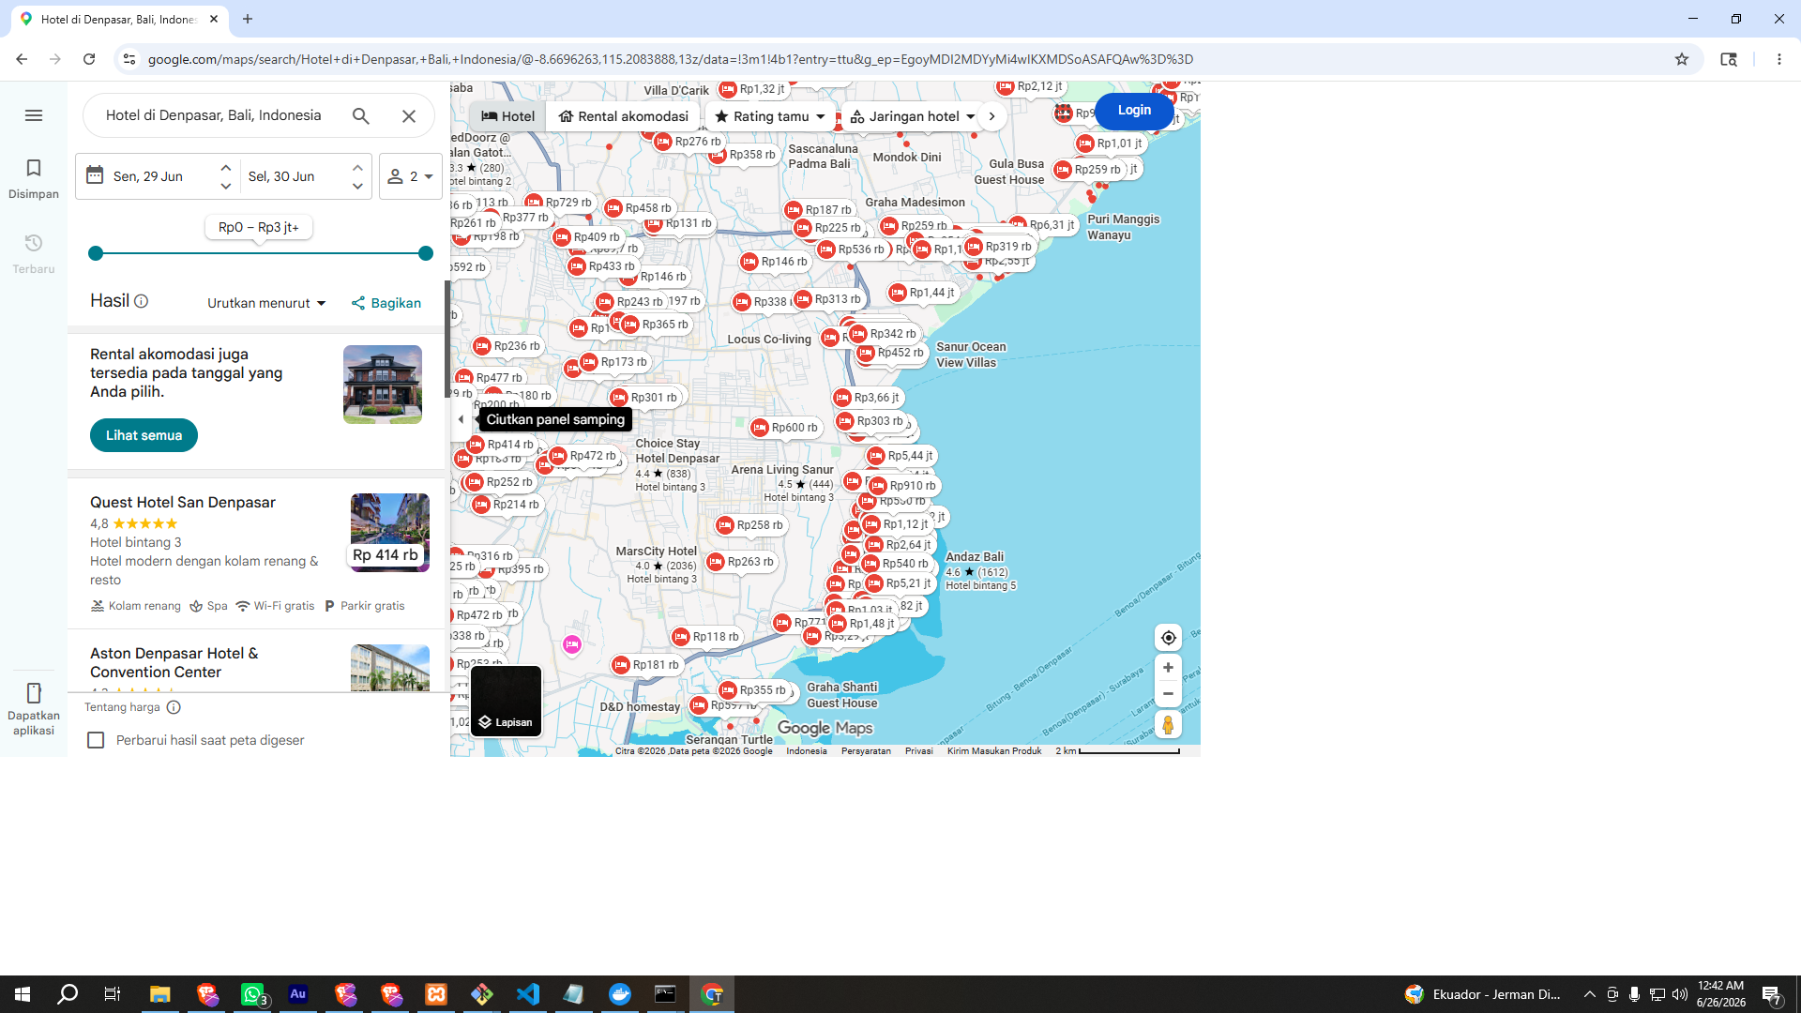Screen dimensions: 1801x1013
Task: Open the Lapisan map layers button
Action: pos(507,701)
